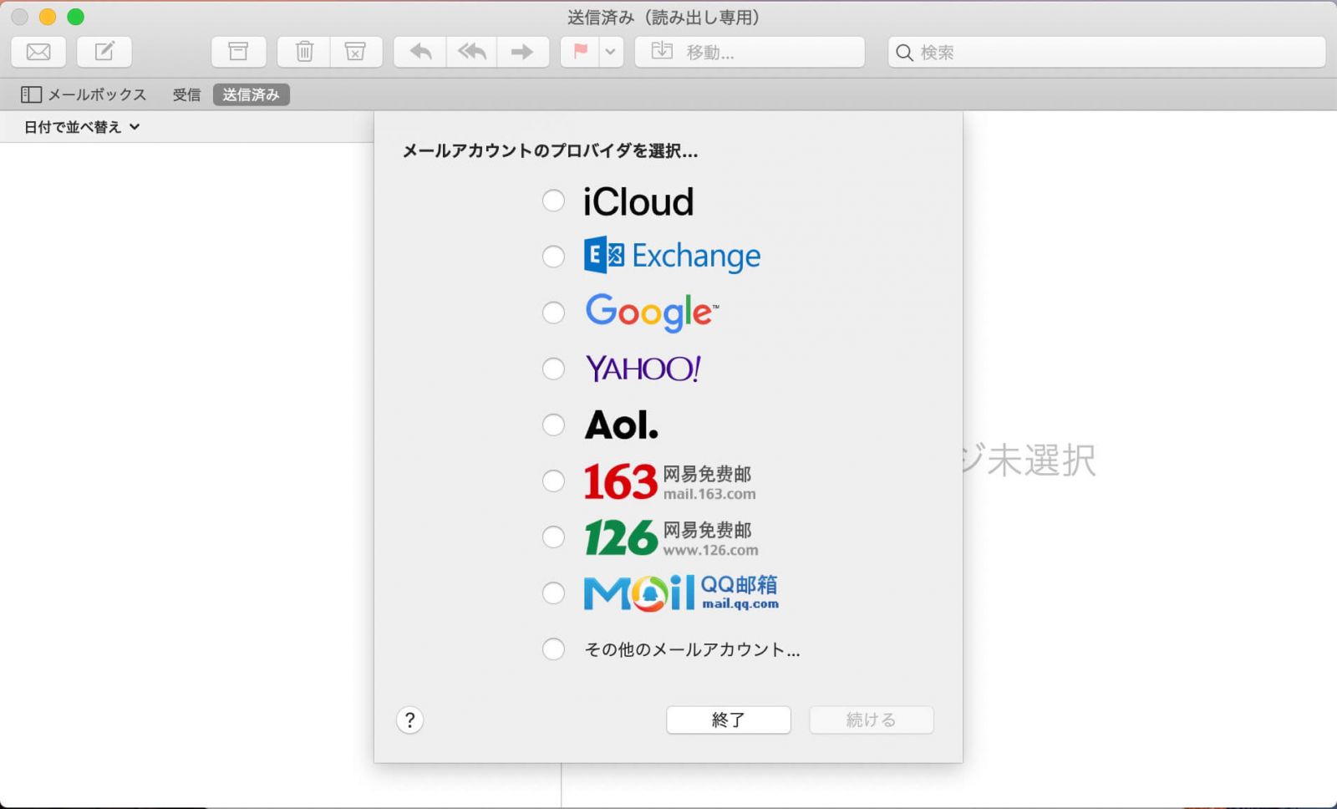Image resolution: width=1337 pixels, height=809 pixels.
Task: Click the forward arrow icon
Action: pos(522,51)
